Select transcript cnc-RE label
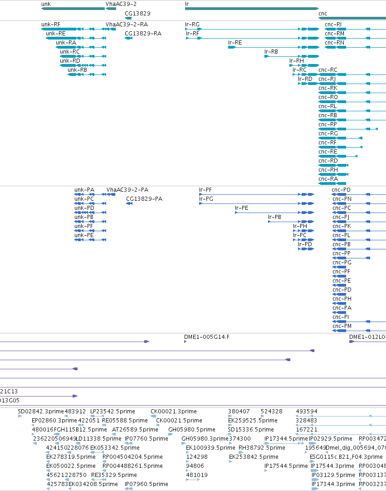The width and height of the screenshot is (386, 491). coord(328,152)
